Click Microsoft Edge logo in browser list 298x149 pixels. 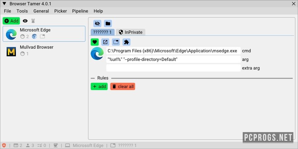[11, 34]
